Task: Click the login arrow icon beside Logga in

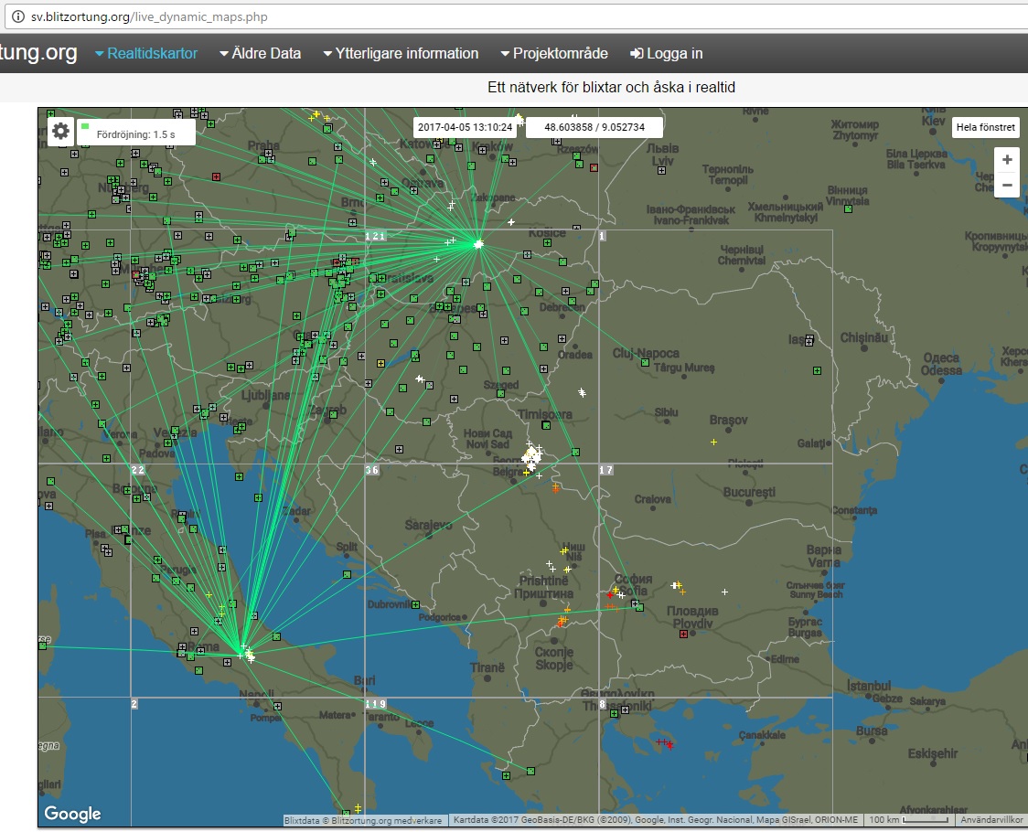Action: pos(637,54)
